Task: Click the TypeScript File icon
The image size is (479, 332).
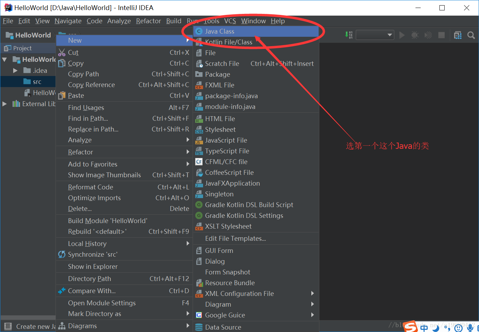Action: click(x=199, y=151)
